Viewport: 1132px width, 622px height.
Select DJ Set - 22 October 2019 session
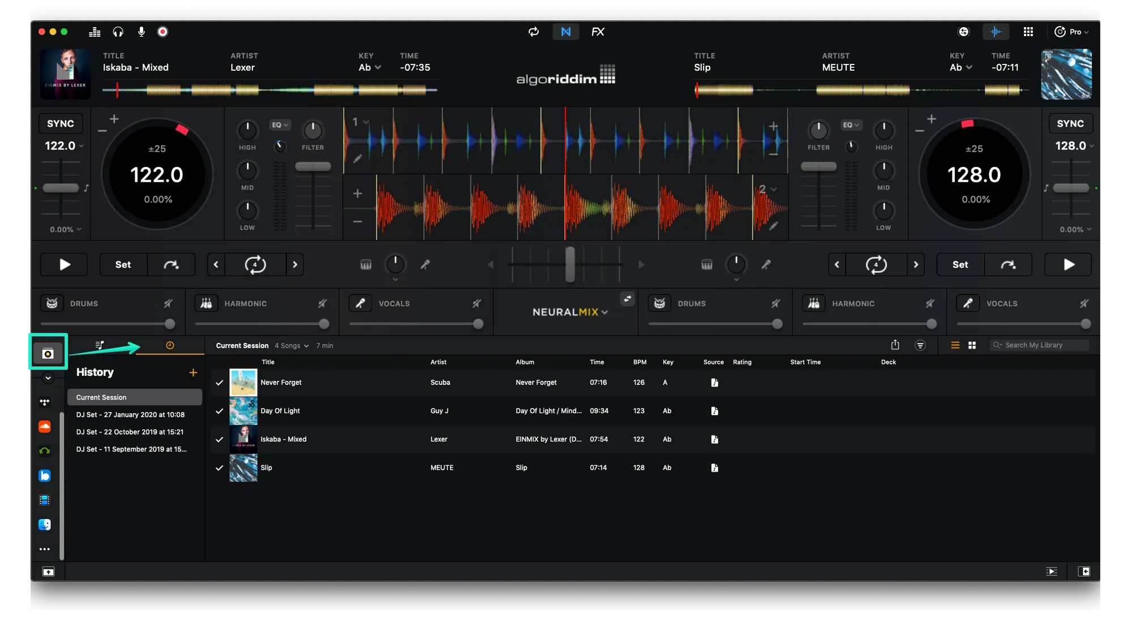pyautogui.click(x=130, y=432)
